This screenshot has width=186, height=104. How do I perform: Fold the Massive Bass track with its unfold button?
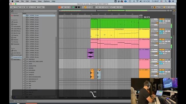click(140, 39)
